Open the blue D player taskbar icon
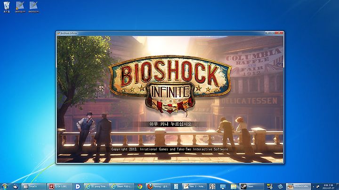 pos(78,187)
